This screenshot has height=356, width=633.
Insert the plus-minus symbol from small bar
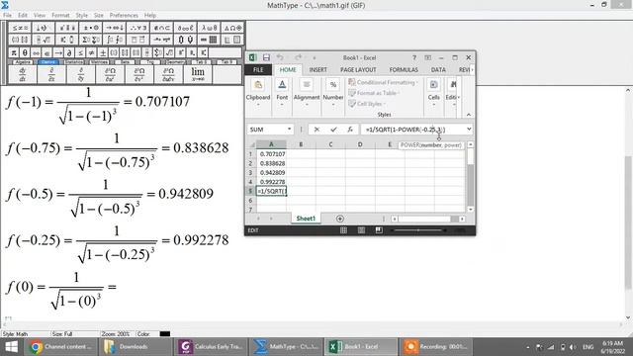click(103, 52)
